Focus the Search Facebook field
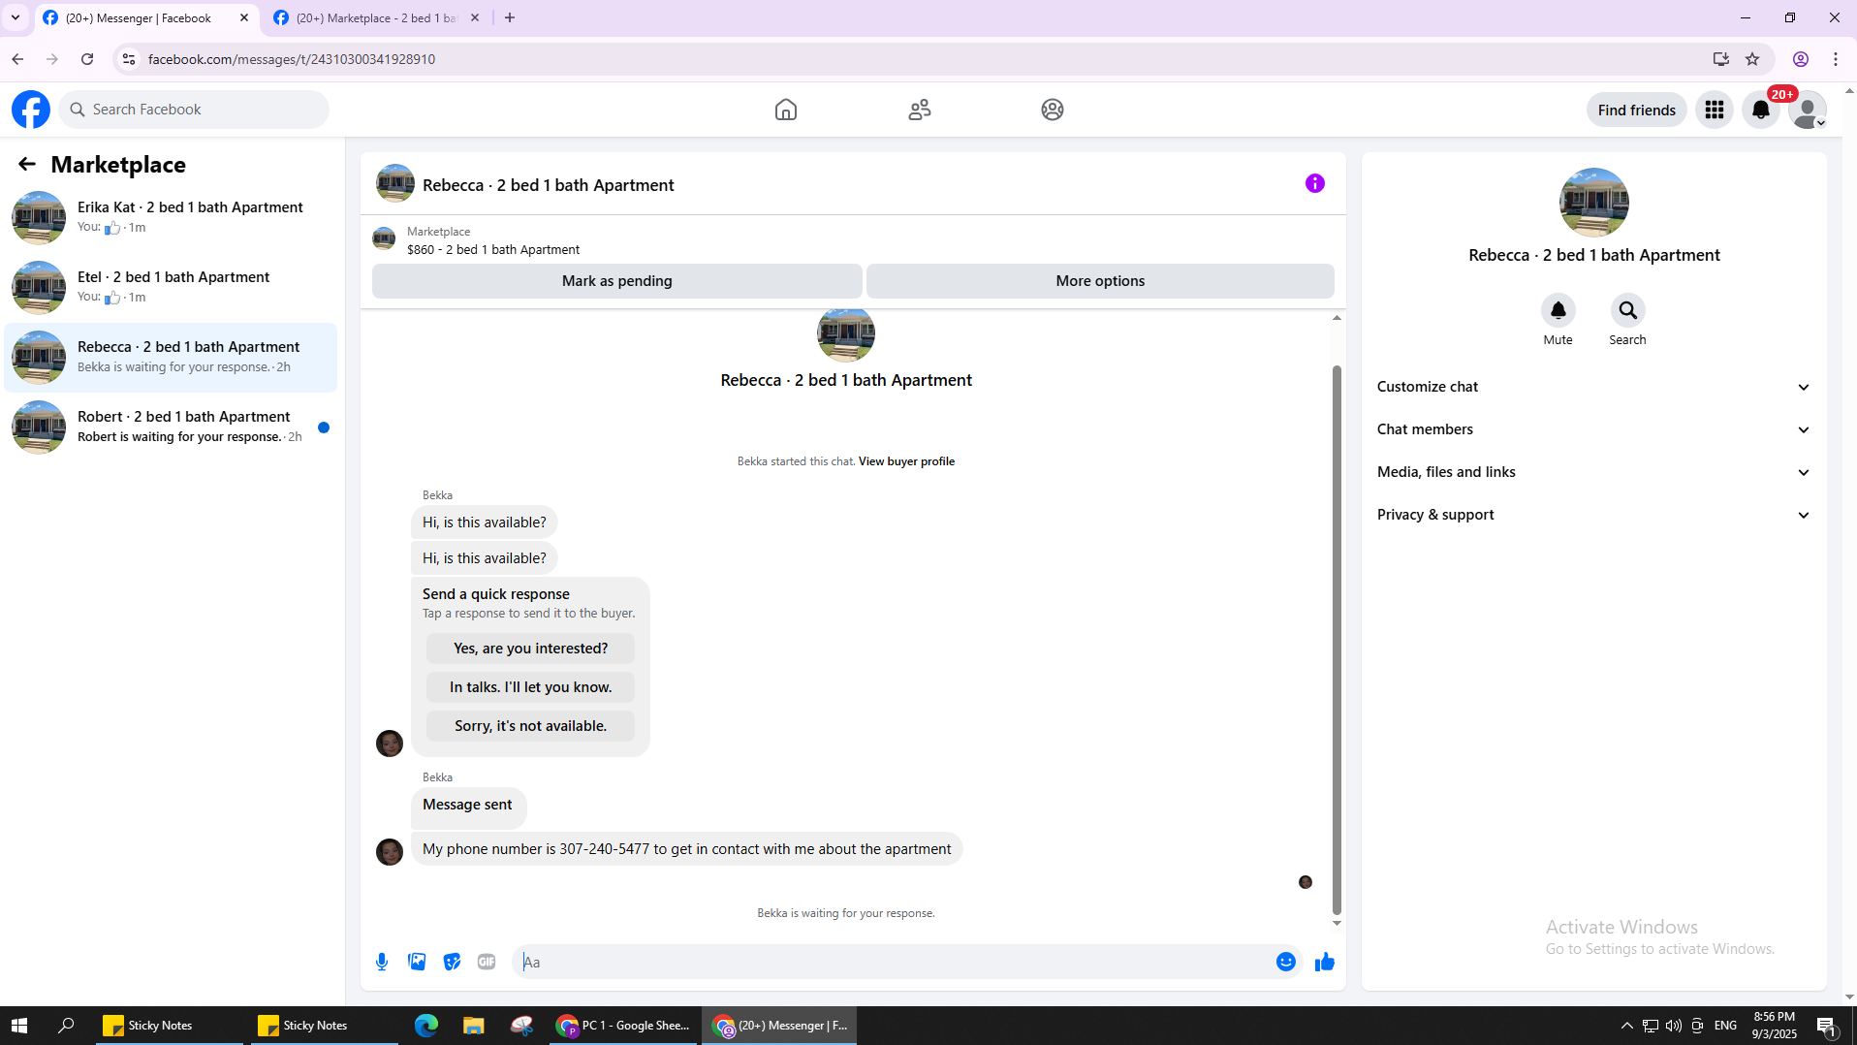This screenshot has width=1857, height=1045. coord(194,110)
